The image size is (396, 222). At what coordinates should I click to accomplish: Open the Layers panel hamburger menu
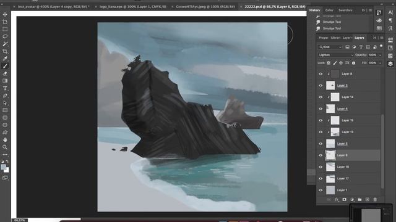[x=382, y=38]
